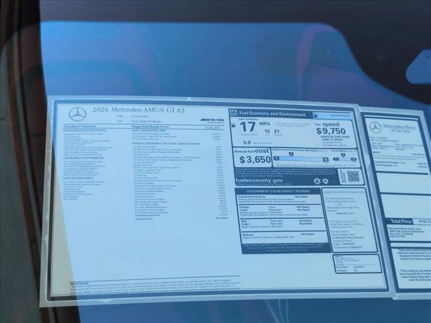The height and width of the screenshot is (323, 431).
Task: Click the 'Government 5-Star Safety Ratings' header
Action: [x=277, y=191]
